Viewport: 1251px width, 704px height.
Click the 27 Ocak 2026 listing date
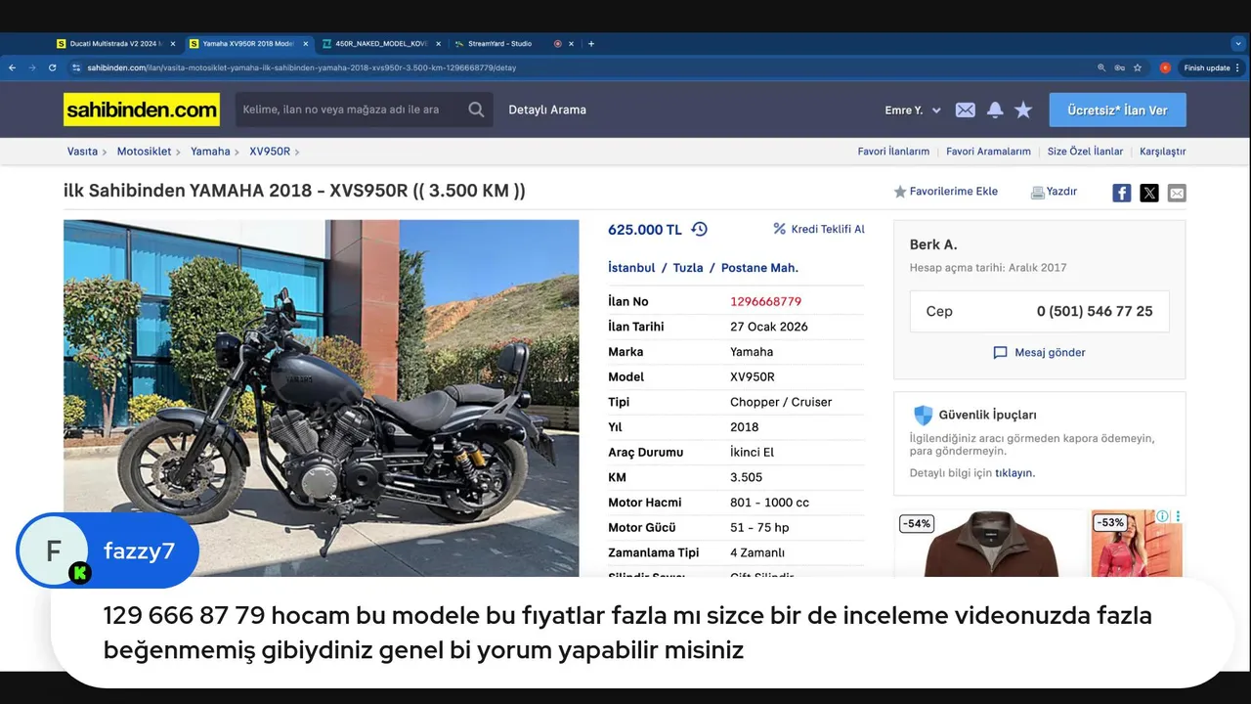tap(769, 327)
